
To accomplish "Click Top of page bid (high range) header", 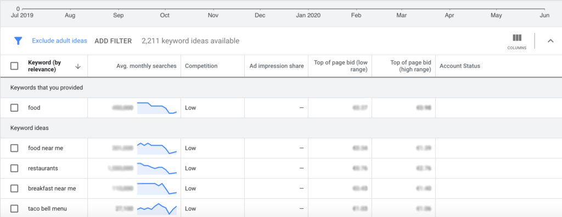I will click(x=411, y=66).
